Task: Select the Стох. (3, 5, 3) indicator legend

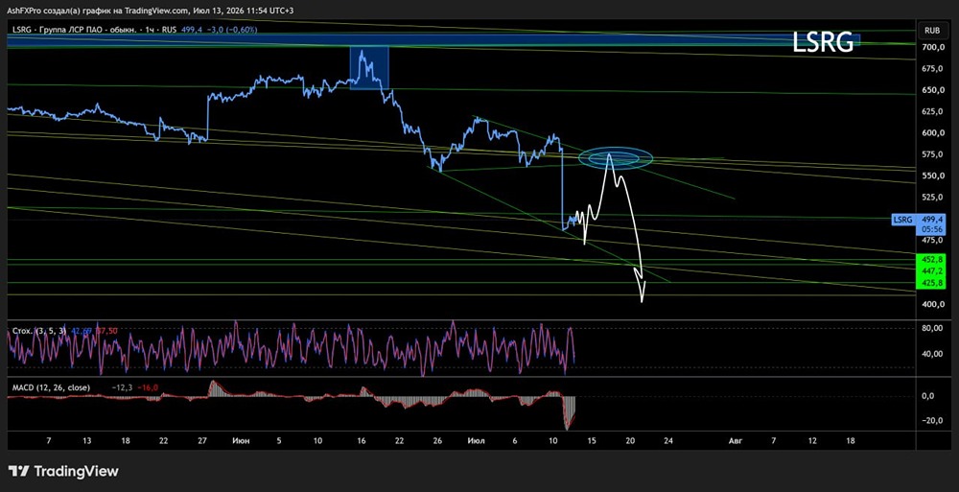Action: (x=39, y=331)
